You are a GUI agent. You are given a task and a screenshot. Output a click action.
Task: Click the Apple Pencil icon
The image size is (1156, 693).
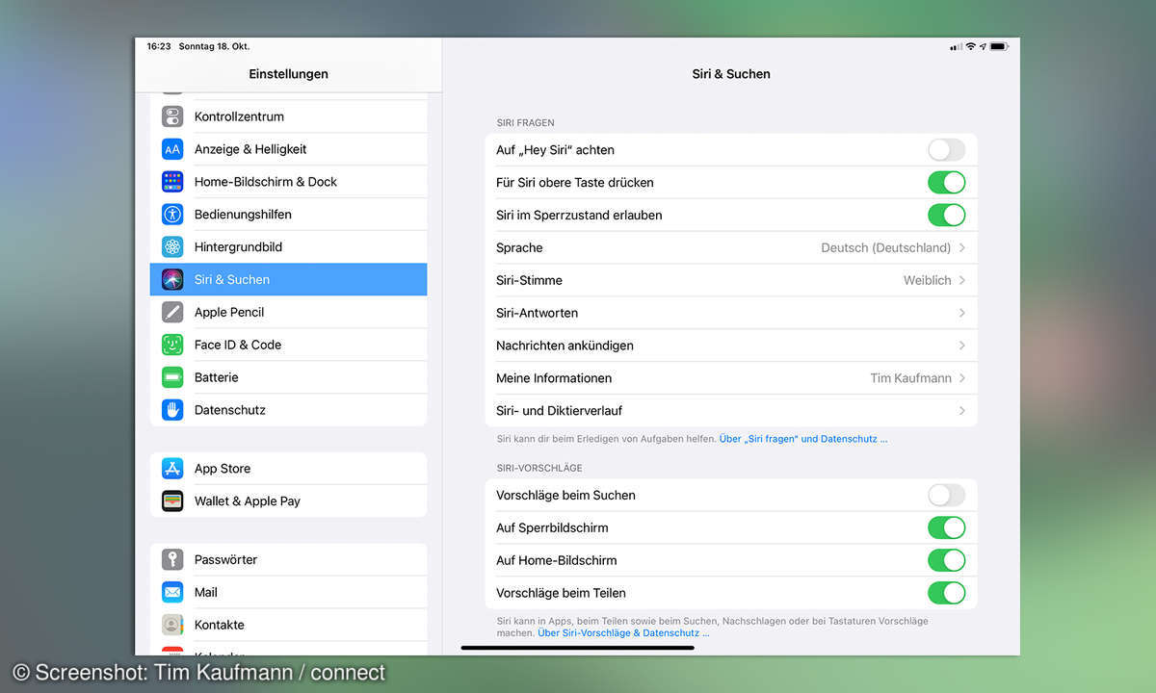[x=172, y=312]
